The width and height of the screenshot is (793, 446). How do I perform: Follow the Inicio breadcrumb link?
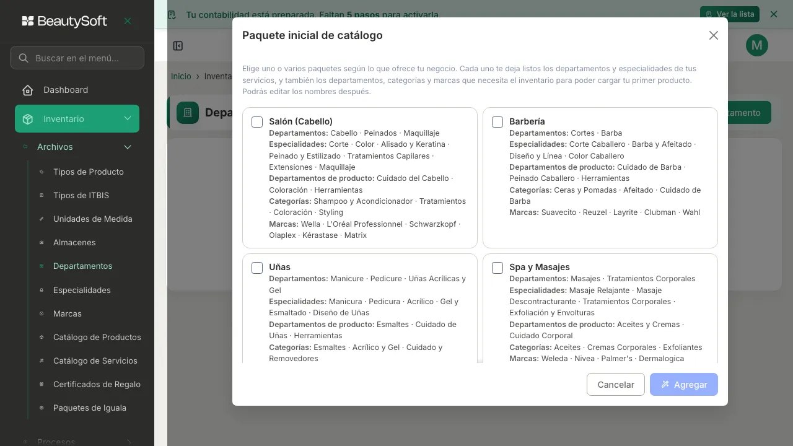pyautogui.click(x=181, y=76)
